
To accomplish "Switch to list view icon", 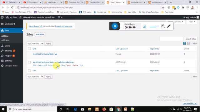I will 184,44.
